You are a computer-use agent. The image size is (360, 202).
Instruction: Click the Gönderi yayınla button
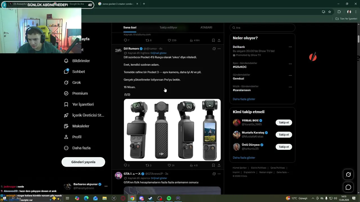tap(83, 162)
